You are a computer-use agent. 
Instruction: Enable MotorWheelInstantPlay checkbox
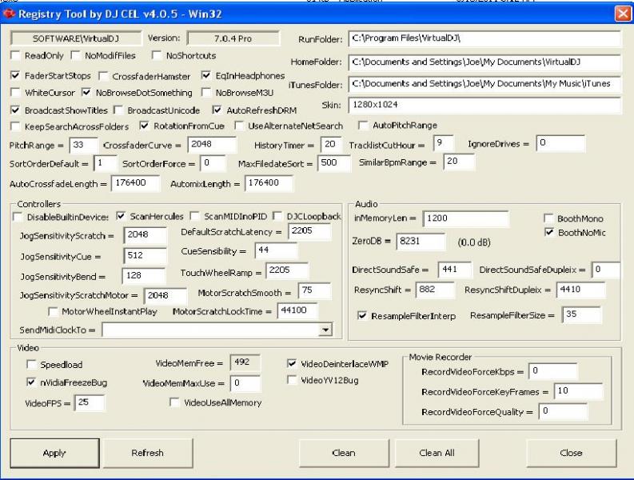pos(53,312)
